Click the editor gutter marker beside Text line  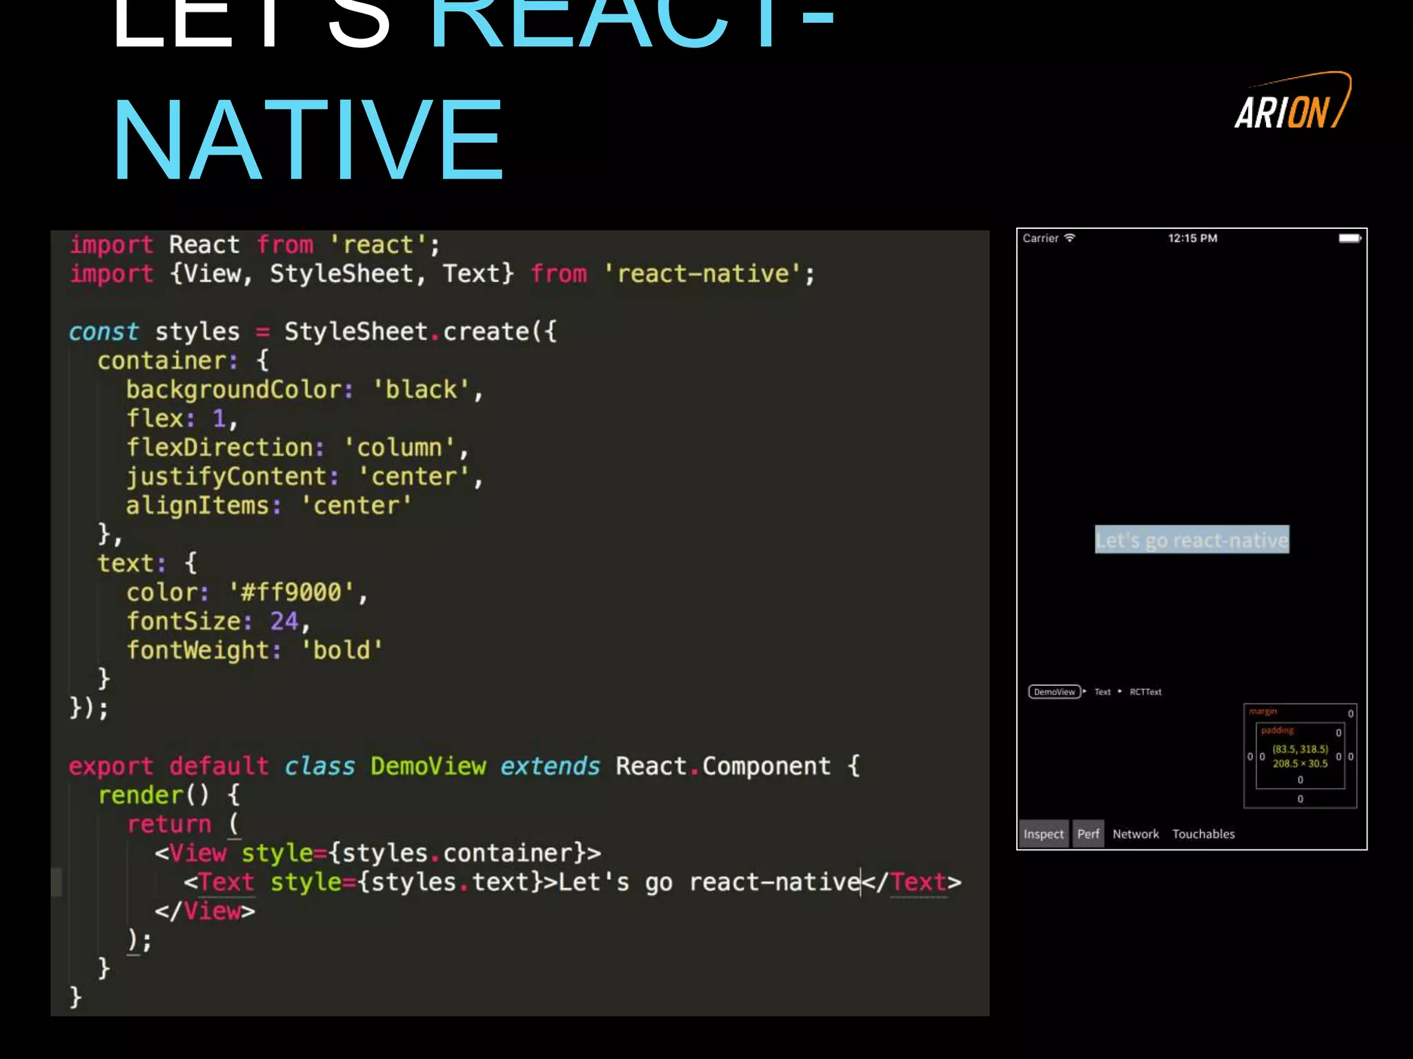57,882
